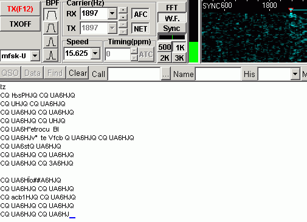Select the third narrower BPF icon
Screen dimensions: 307x222
[50, 42]
